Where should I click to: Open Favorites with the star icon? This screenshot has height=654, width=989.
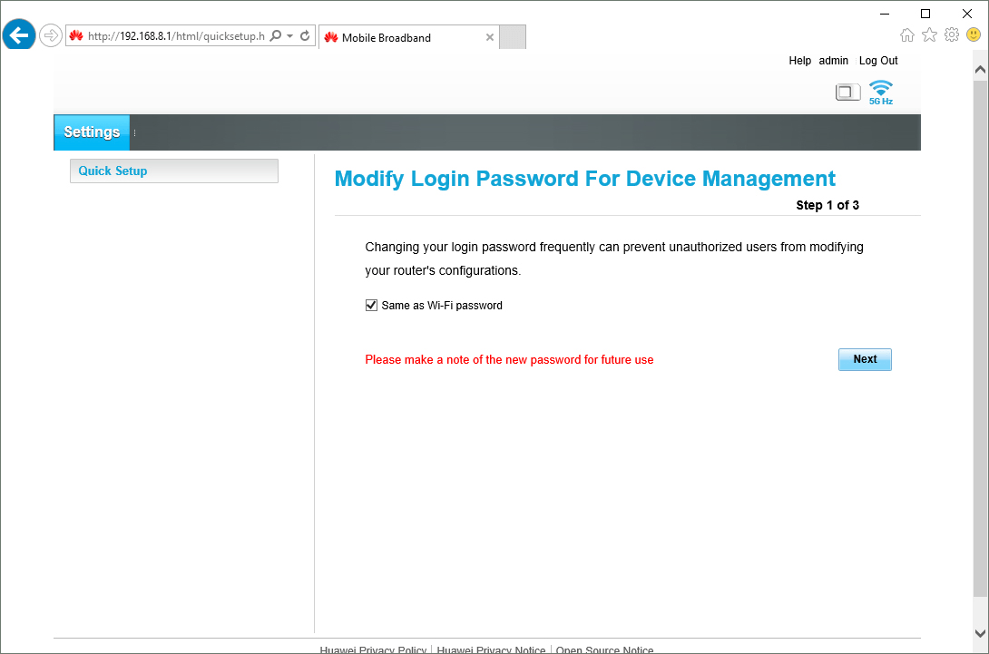[929, 35]
